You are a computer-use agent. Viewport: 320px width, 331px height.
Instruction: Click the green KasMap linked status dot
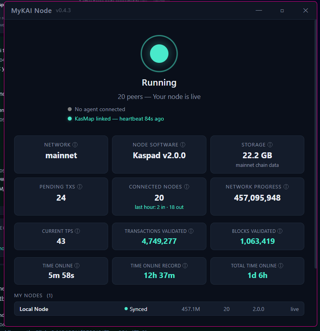(70, 119)
